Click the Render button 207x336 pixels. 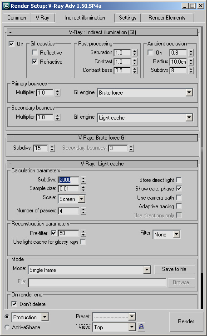point(186,321)
